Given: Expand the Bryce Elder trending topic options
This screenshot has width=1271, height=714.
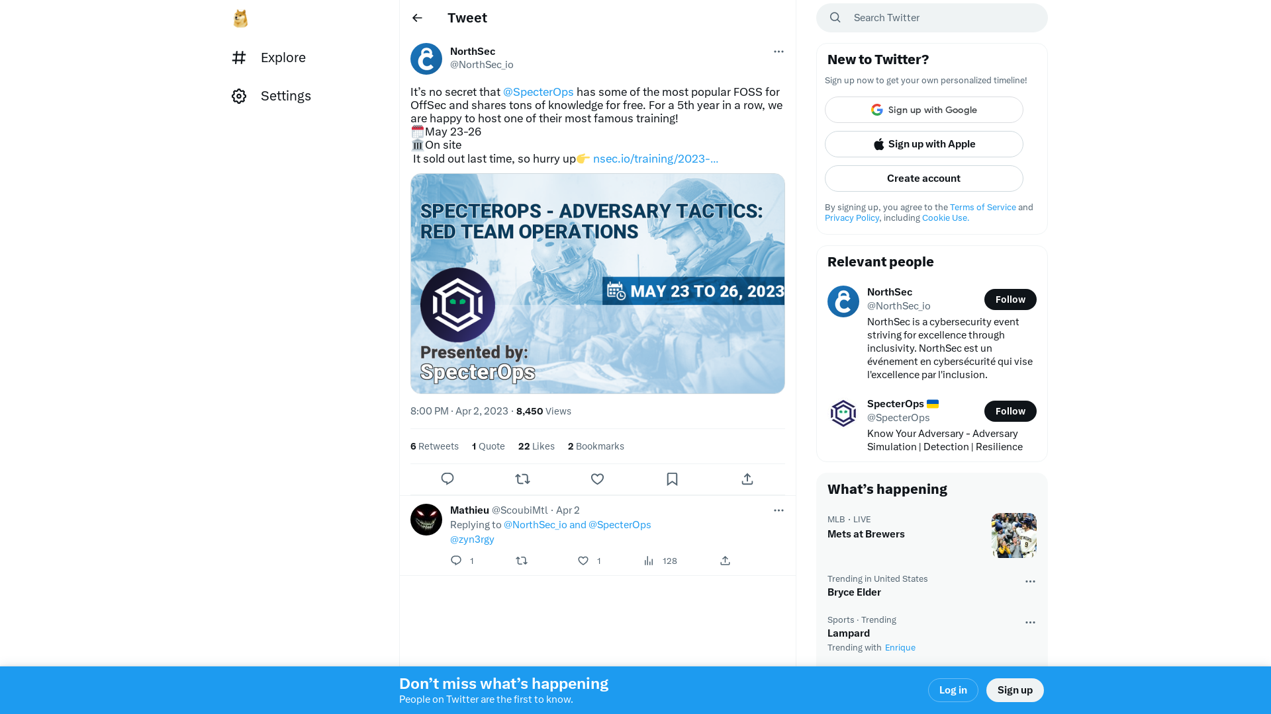Looking at the screenshot, I should coord(1029,580).
